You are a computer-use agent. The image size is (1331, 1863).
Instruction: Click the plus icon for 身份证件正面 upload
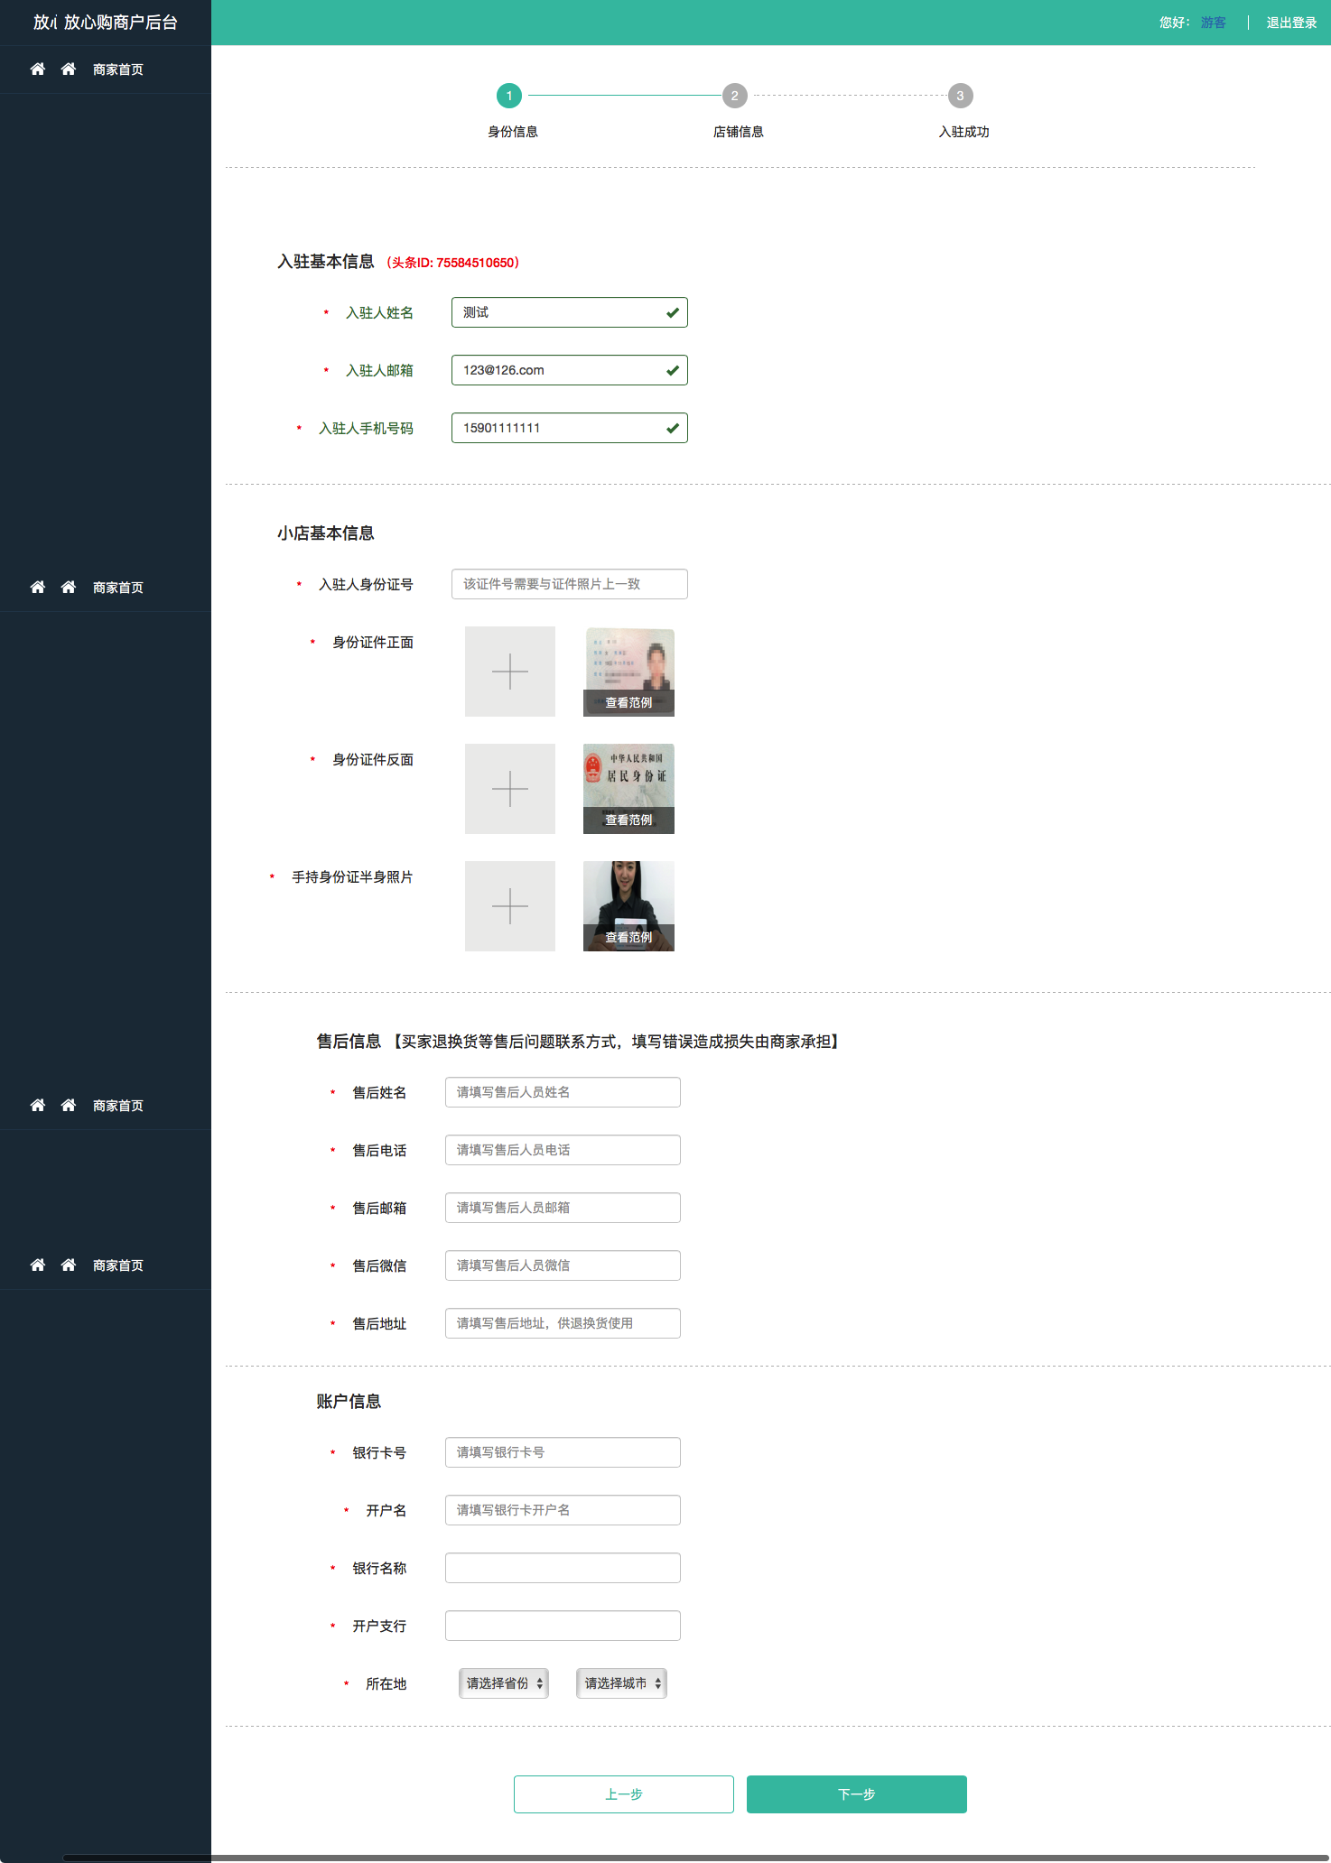pyautogui.click(x=510, y=672)
